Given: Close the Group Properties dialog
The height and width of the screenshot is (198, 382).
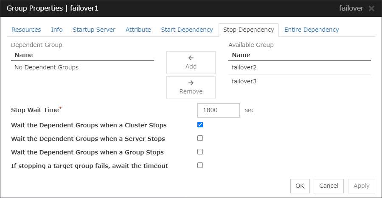Looking at the screenshot, I should point(371,8).
